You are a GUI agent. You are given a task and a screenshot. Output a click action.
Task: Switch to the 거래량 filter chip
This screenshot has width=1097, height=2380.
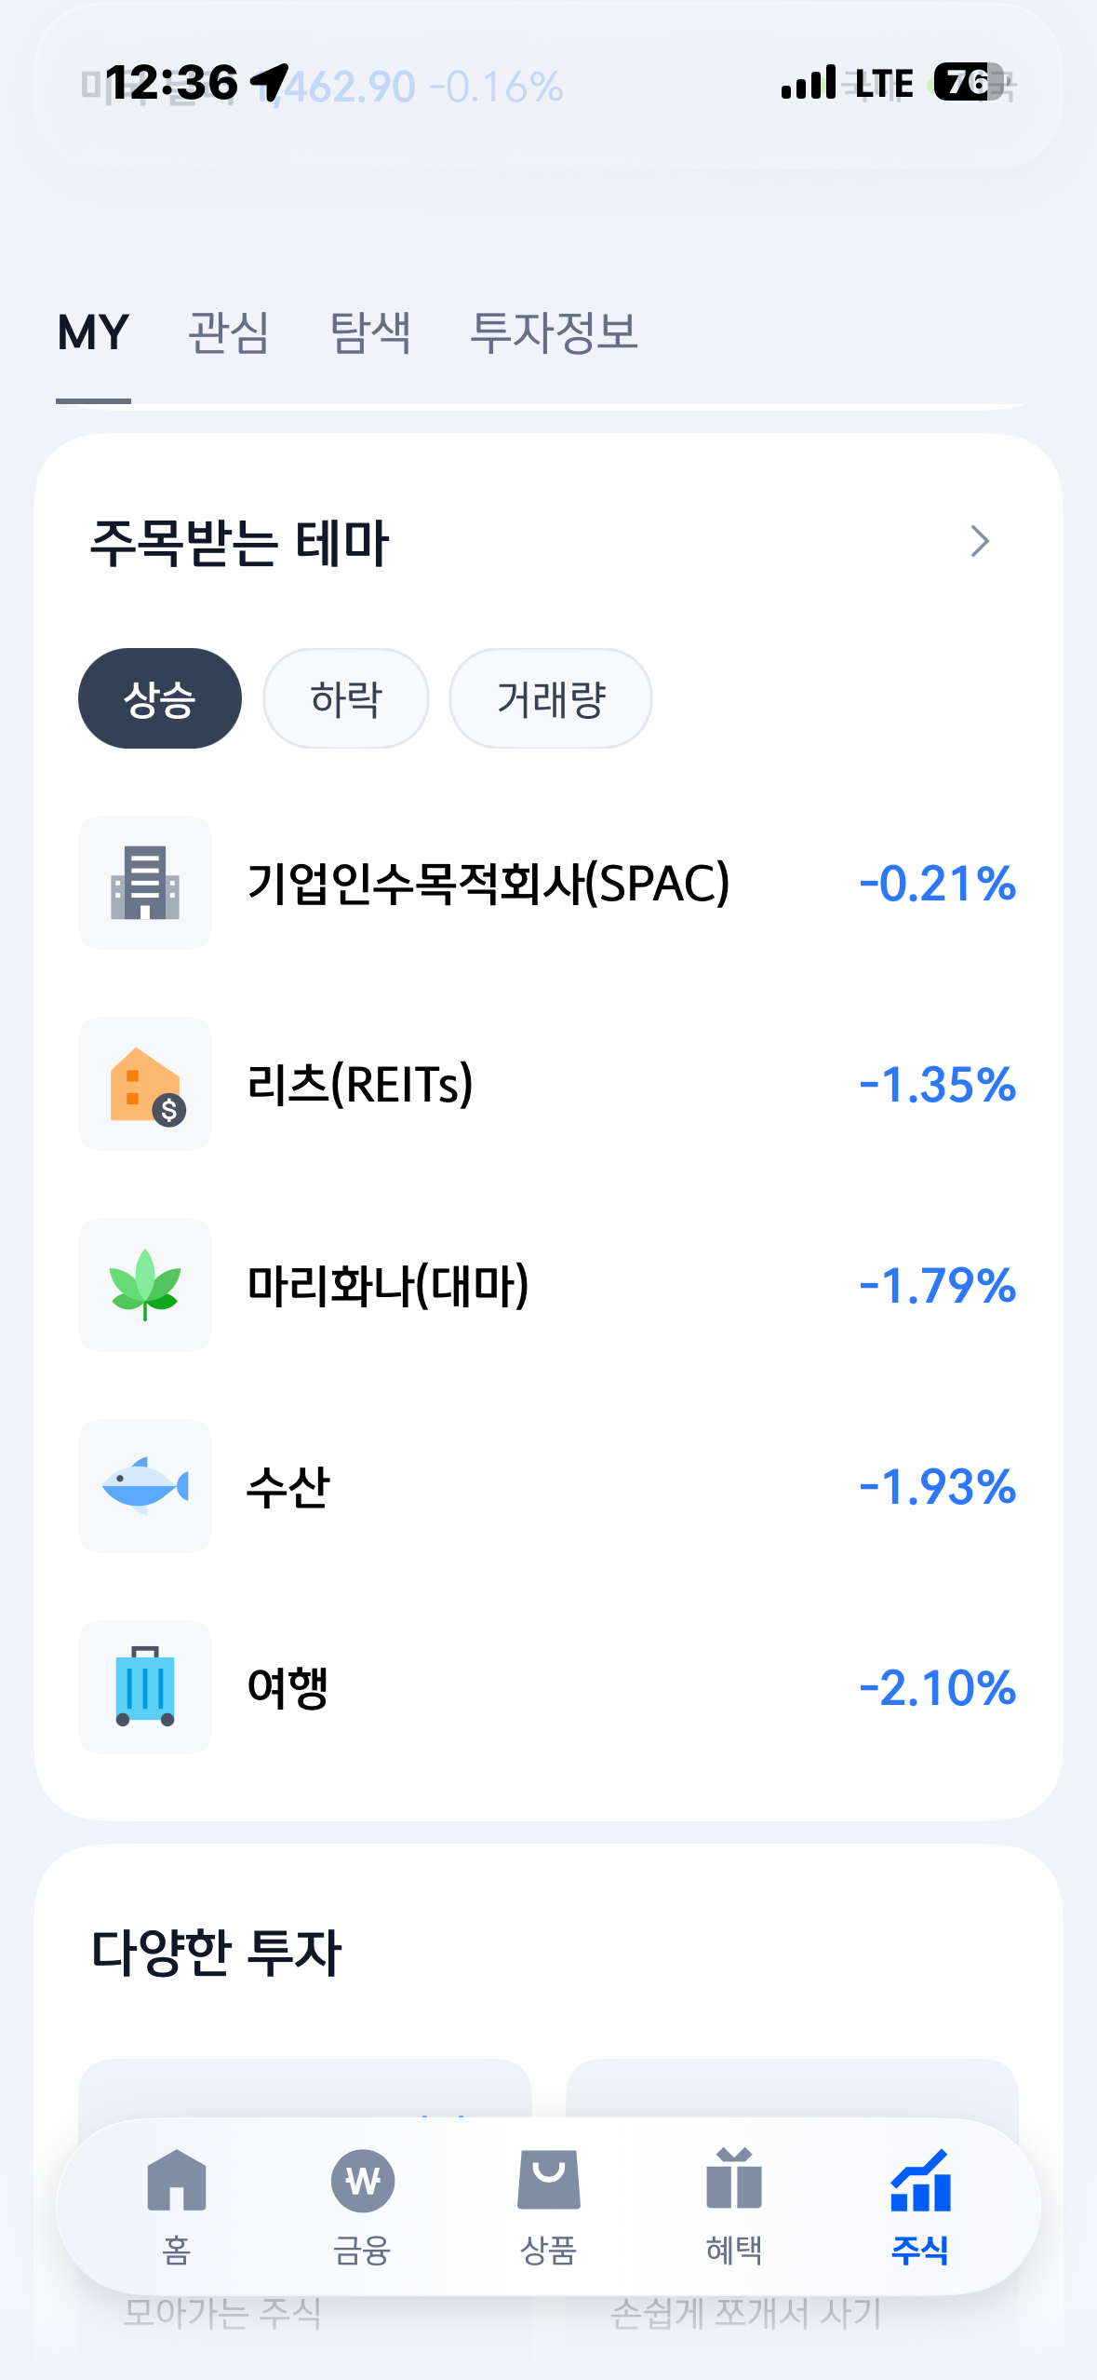[x=551, y=698]
